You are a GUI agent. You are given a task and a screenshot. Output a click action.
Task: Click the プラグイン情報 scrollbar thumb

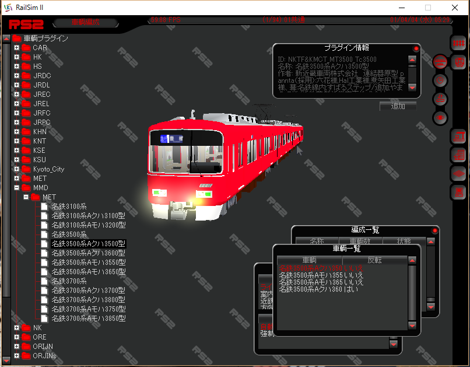tap(412, 66)
